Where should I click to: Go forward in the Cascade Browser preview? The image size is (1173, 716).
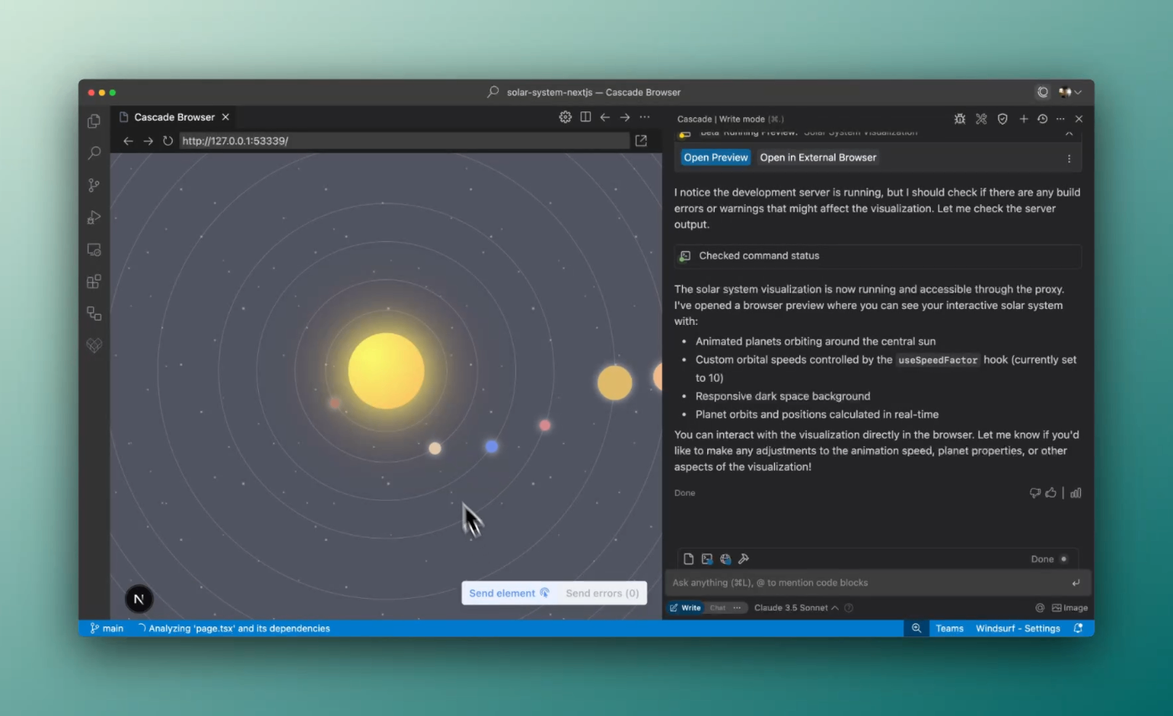[147, 141]
